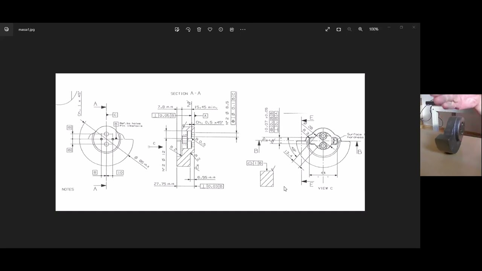The image size is (482, 271).
Task: Click the 100% zoom level indicator
Action: pos(374,29)
